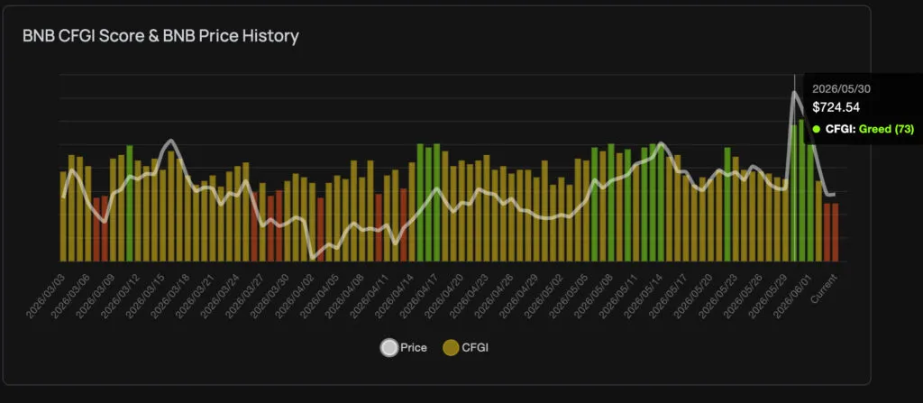Click the x-axis label 2026/03/09

coord(96,297)
